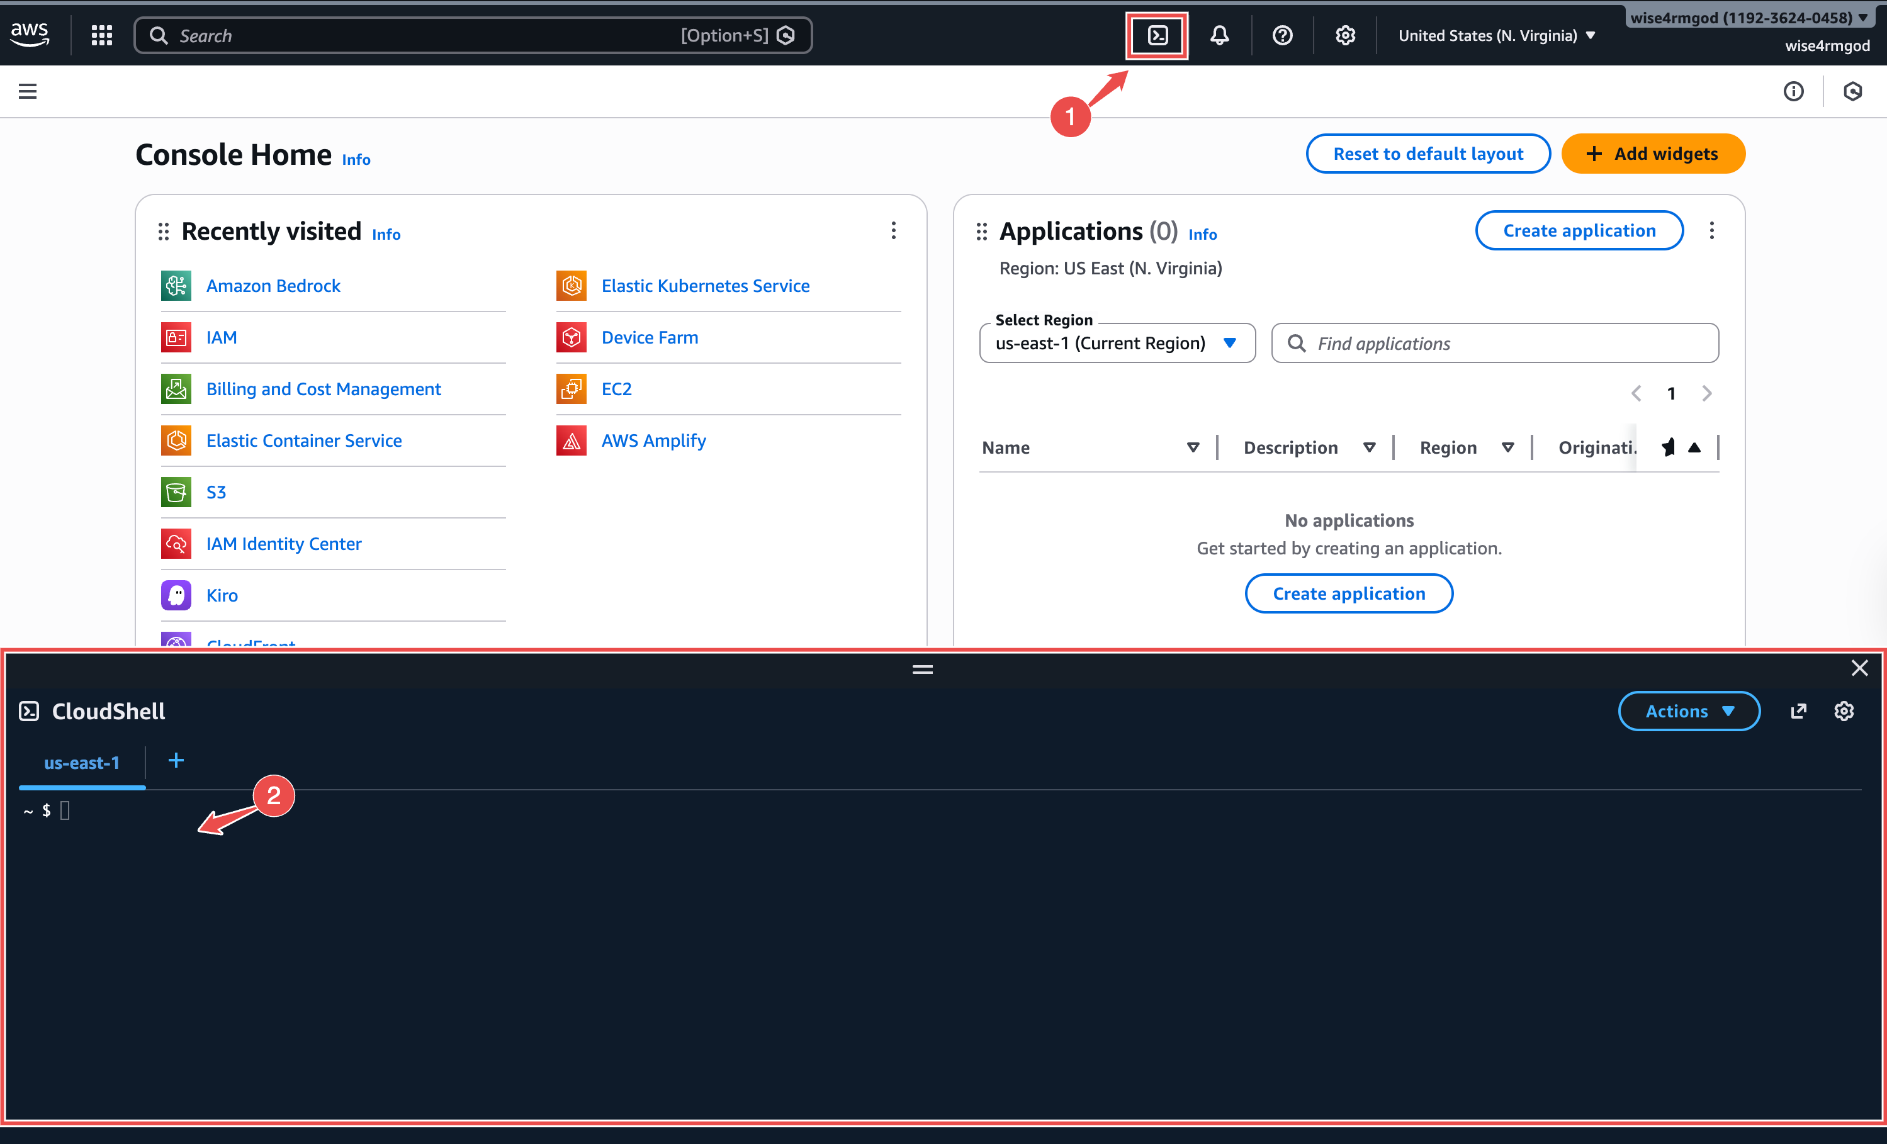The image size is (1887, 1144).
Task: Open CloudShell in a new browser tab
Action: point(1799,710)
